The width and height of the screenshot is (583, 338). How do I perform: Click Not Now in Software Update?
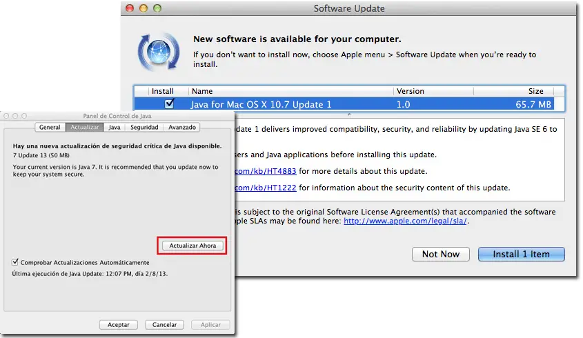[x=441, y=254]
